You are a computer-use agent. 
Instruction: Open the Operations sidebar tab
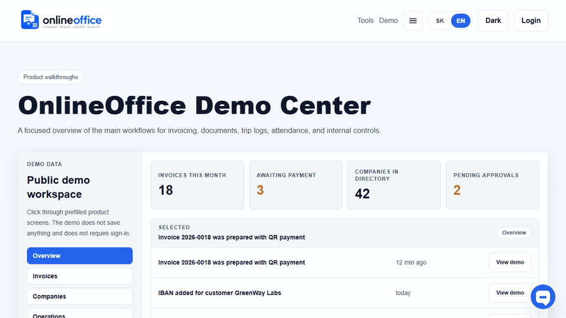pyautogui.click(x=80, y=314)
